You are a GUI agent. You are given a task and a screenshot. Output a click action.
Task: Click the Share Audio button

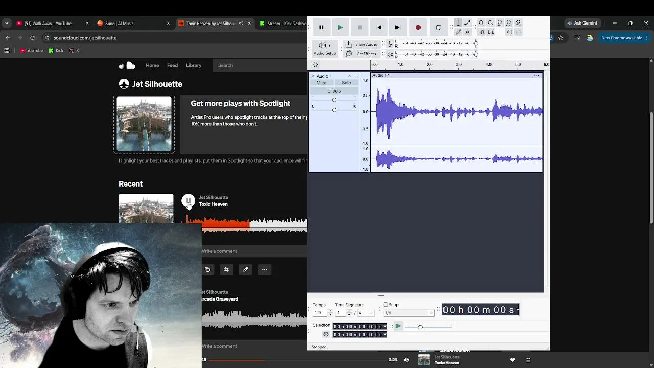(x=362, y=44)
